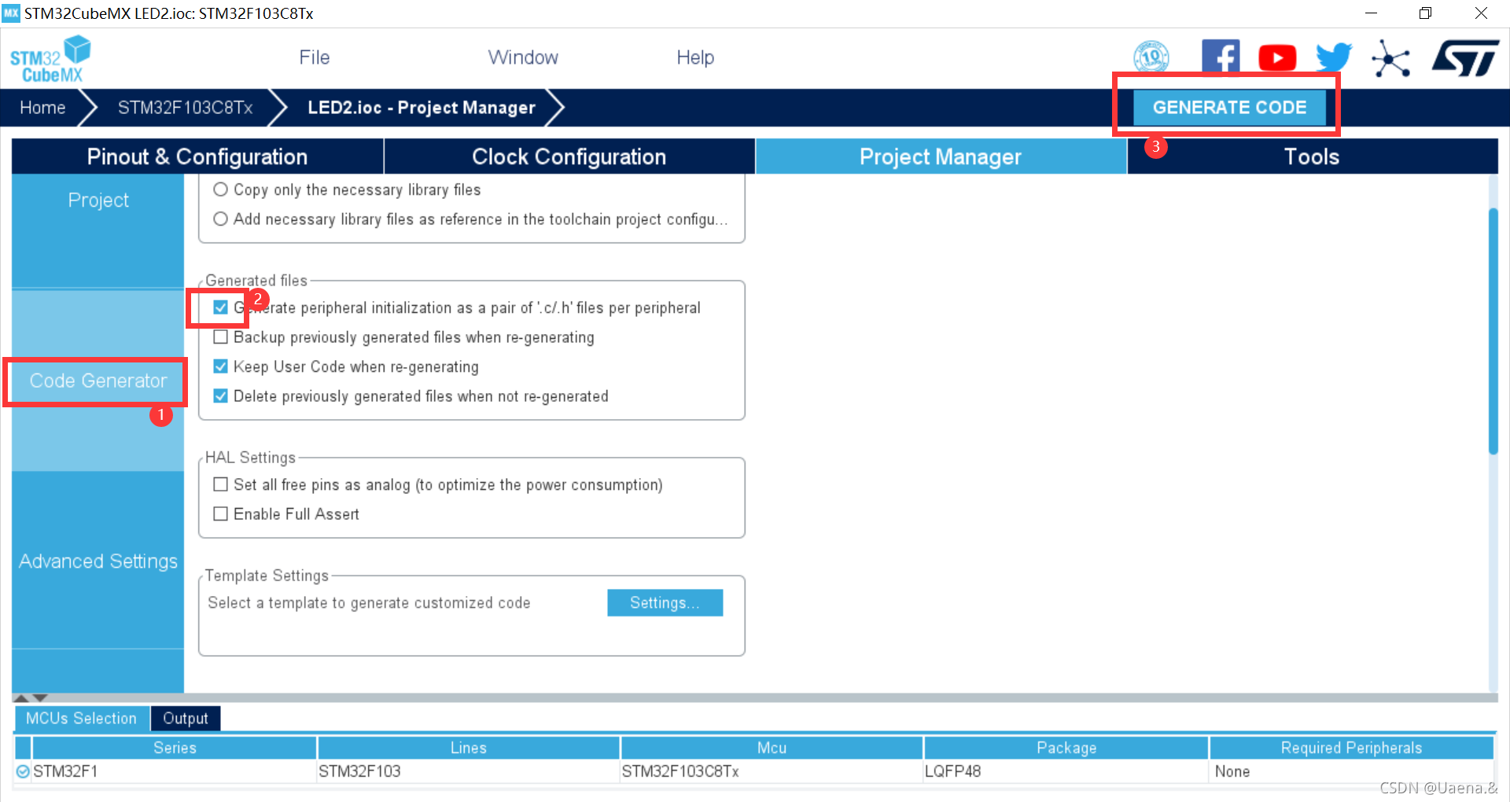Image resolution: width=1510 pixels, height=802 pixels.
Task: Select Add necessary library files as reference
Action: [221, 219]
